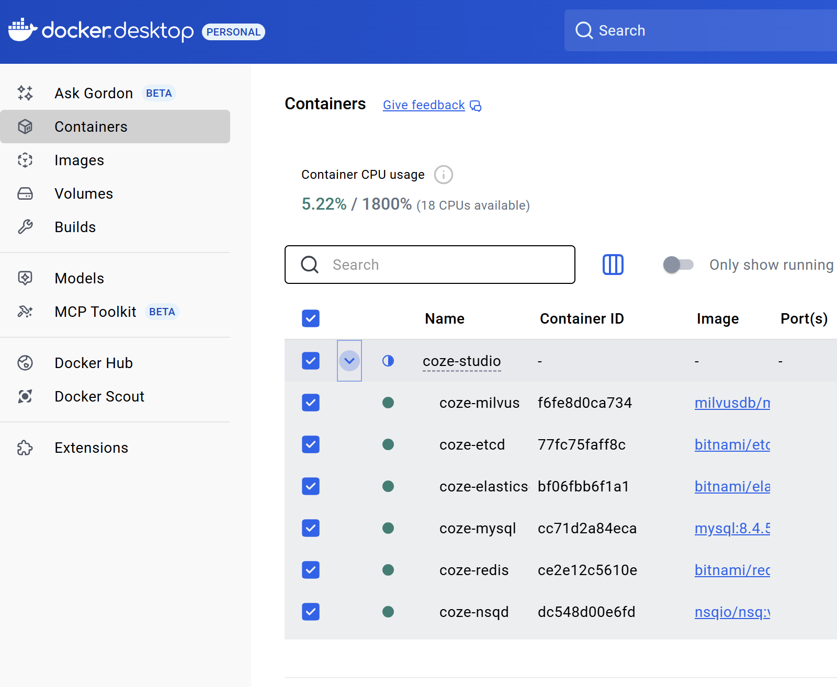Click the Image column header
This screenshot has width=837, height=687.
pos(718,318)
